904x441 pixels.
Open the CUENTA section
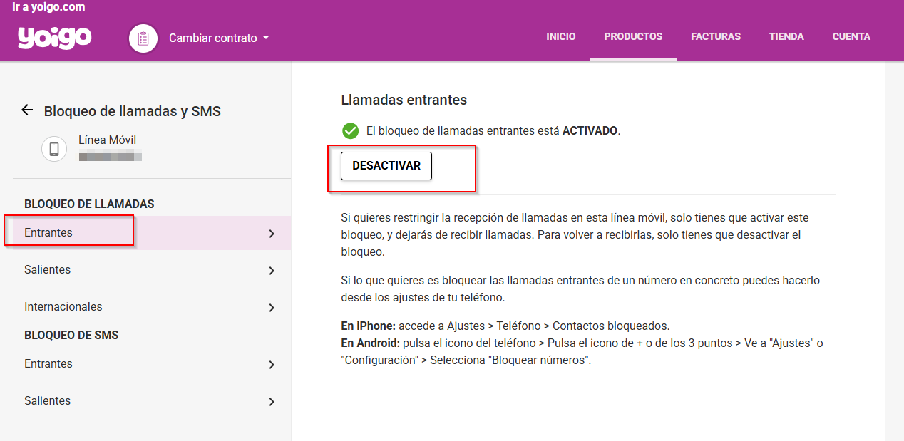[851, 36]
